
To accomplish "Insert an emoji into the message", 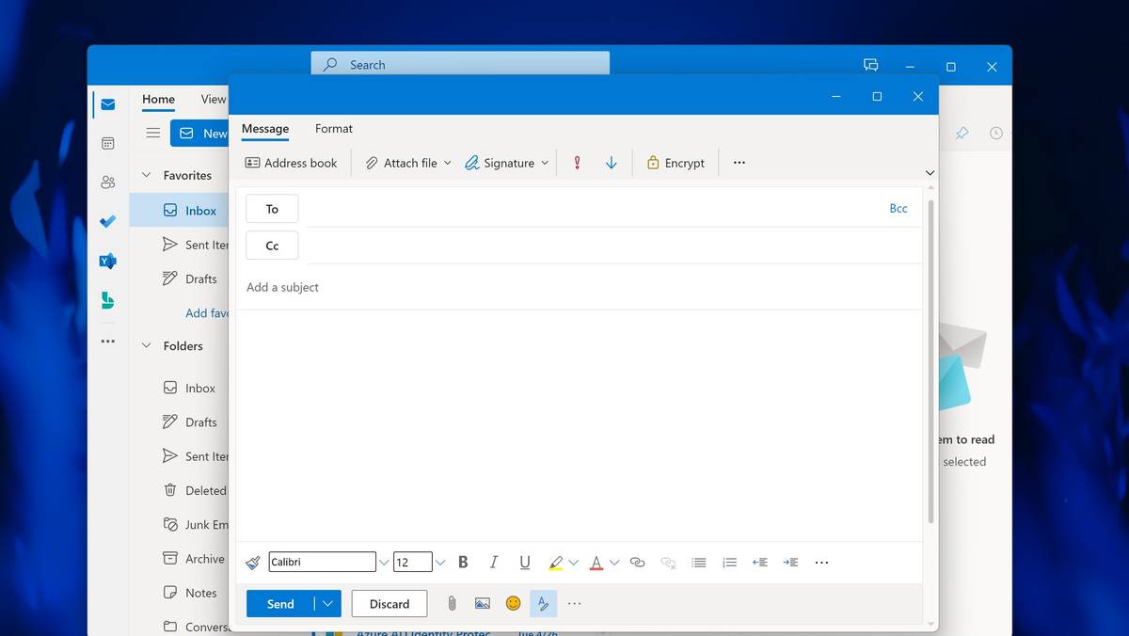I will tap(513, 603).
